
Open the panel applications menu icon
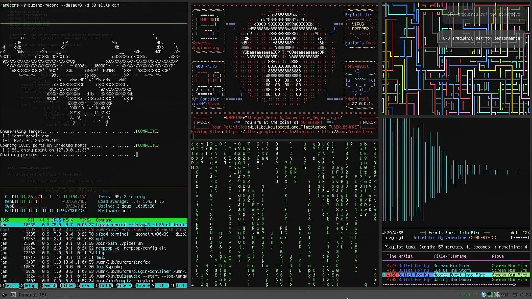tap(4, 295)
